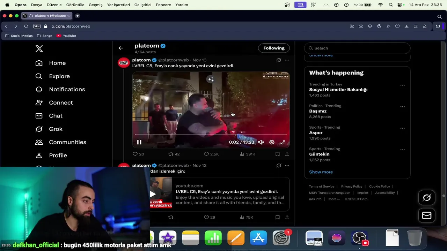Open the Geçmiş menu

coord(96,5)
